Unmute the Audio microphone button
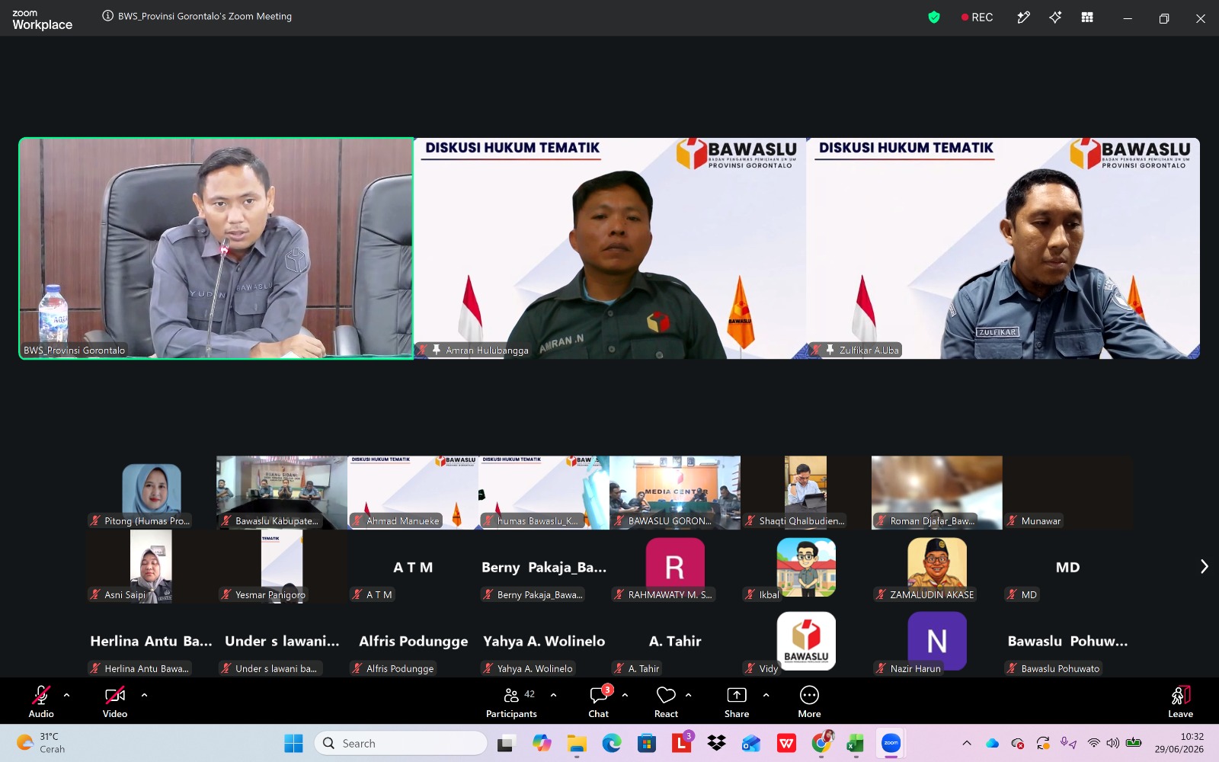Screen dimensions: 1219x762 (41, 701)
